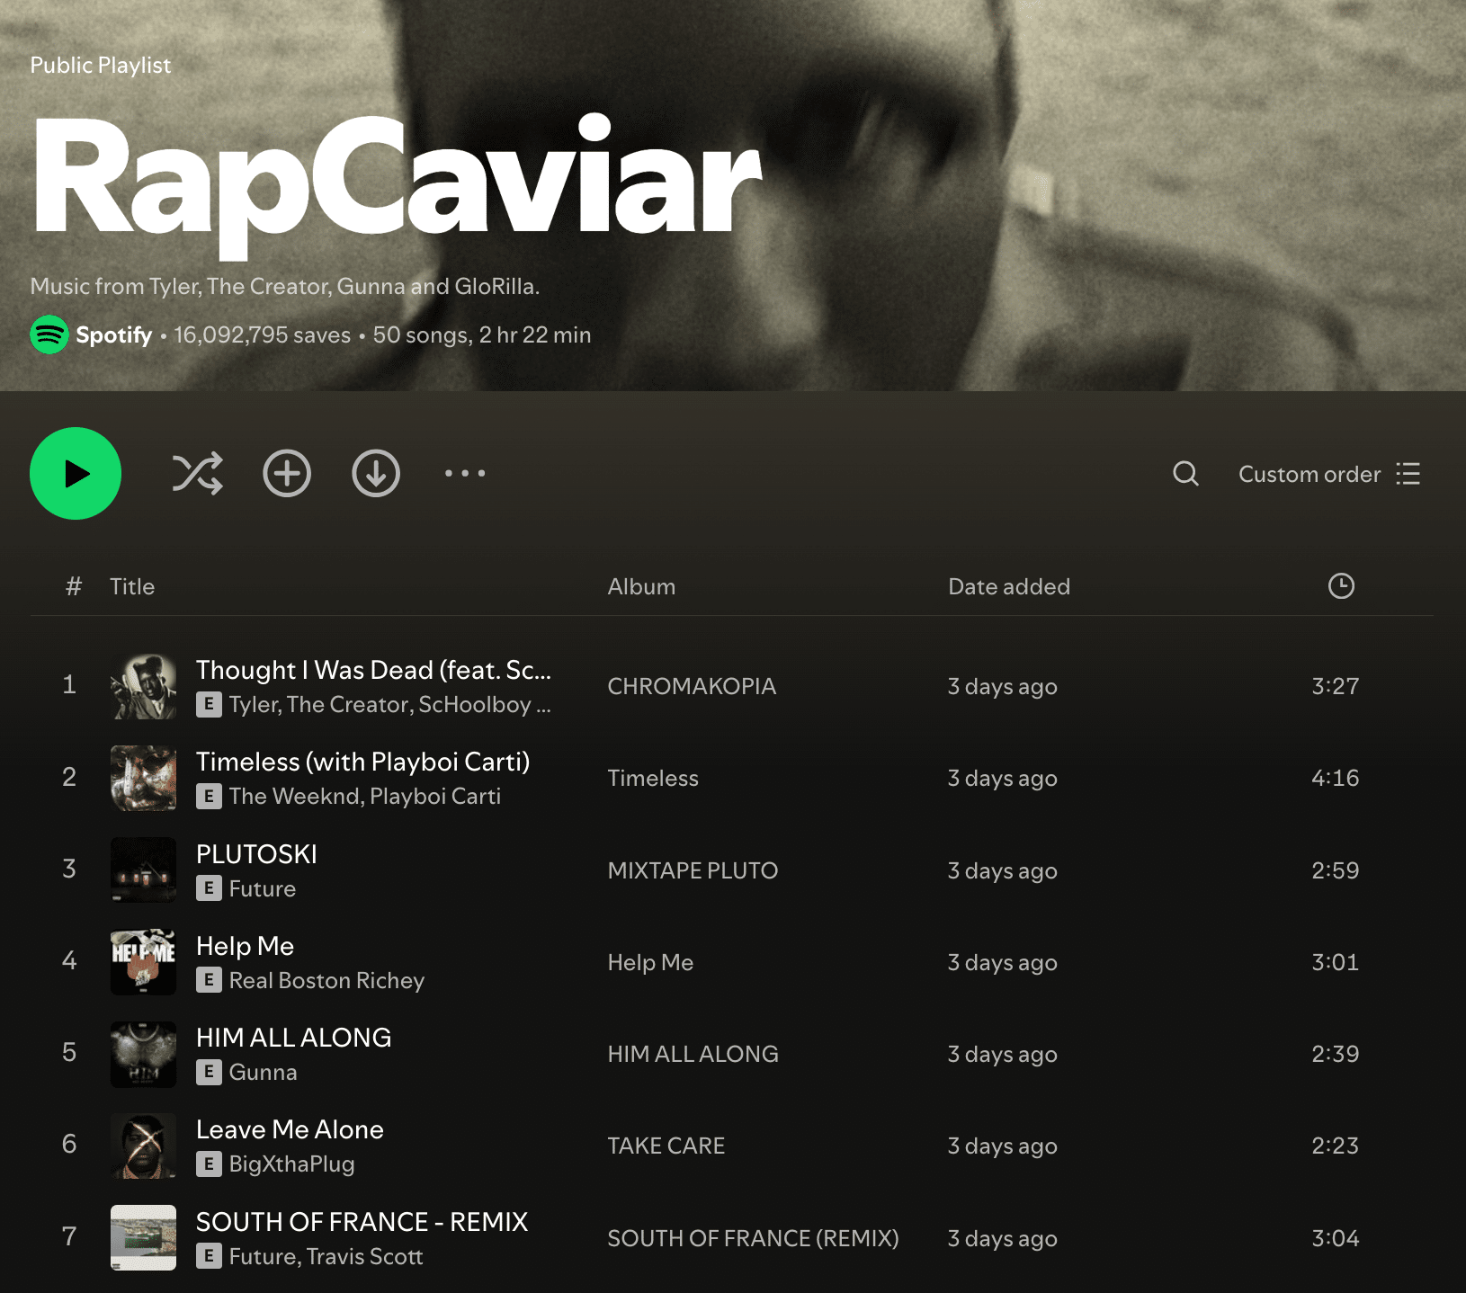The image size is (1466, 1293).
Task: Click explicit E badge beside Real Boston Richey
Action: click(209, 980)
